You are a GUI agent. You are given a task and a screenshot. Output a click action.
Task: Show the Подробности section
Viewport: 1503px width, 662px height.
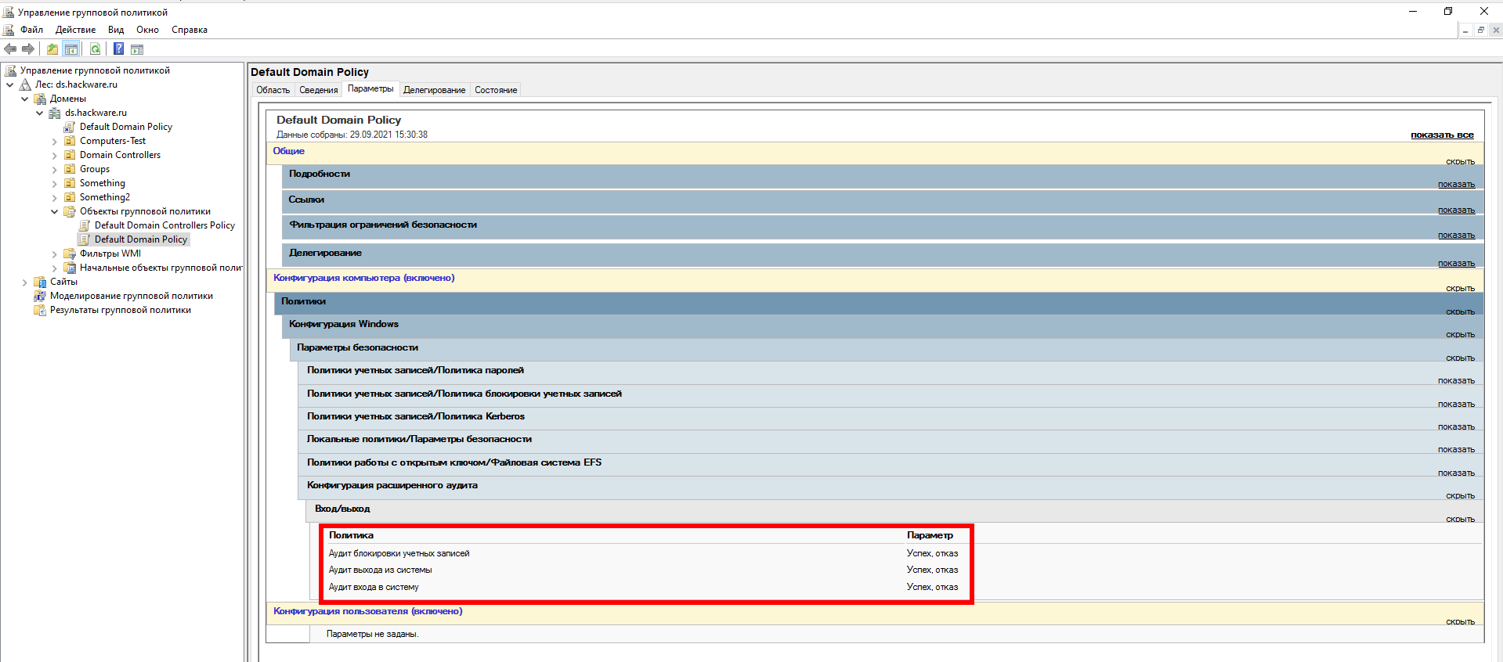(x=1455, y=185)
